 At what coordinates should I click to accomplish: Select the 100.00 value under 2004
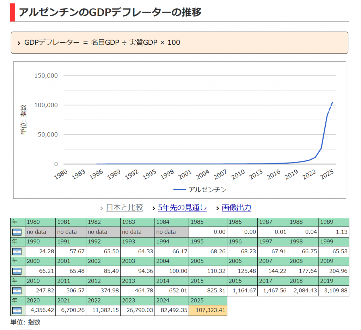[172, 271]
